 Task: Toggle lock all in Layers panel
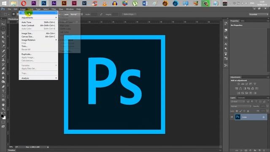(248, 111)
